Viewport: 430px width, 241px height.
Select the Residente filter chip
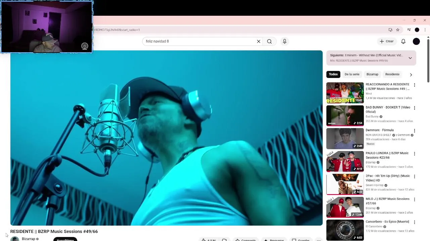[392, 74]
